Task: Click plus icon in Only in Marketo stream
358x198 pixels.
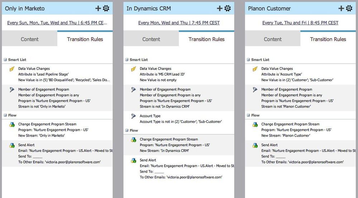Action: click(98, 9)
